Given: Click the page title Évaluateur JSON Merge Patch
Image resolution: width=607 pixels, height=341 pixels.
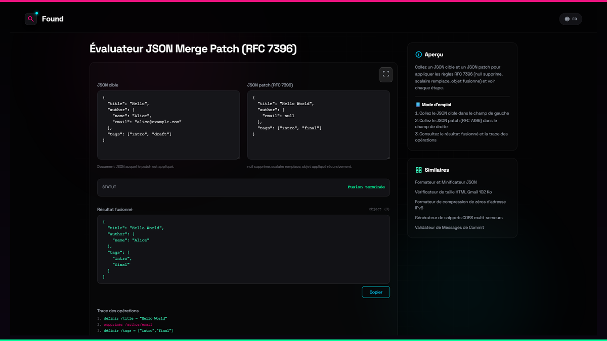Looking at the screenshot, I should (x=193, y=48).
